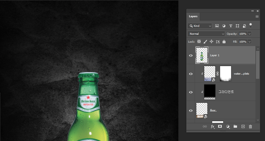This screenshot has height=141, width=265.
Task: Select the water...plets layer name
Action: (241, 74)
